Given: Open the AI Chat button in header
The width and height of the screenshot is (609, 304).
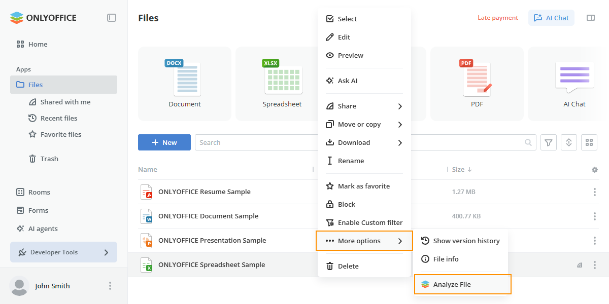Looking at the screenshot, I should click(551, 18).
